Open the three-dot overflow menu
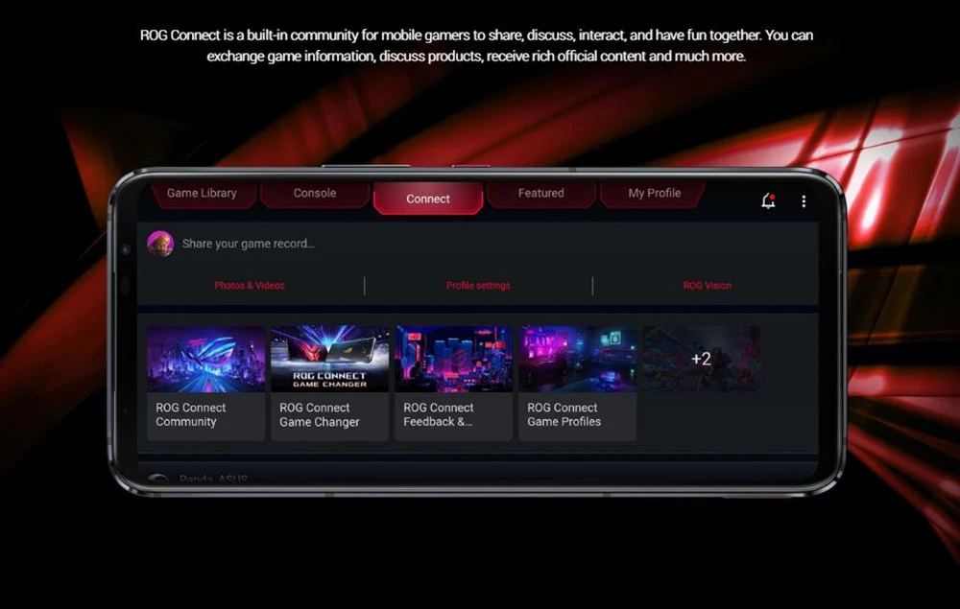 coord(804,201)
